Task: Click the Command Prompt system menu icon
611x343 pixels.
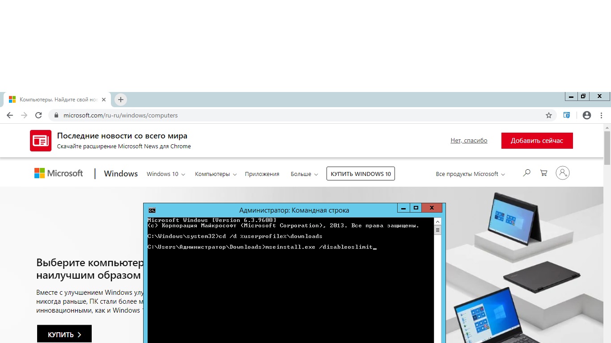Action: pyautogui.click(x=152, y=210)
